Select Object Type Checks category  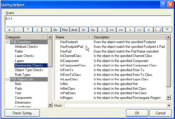tap(29, 70)
